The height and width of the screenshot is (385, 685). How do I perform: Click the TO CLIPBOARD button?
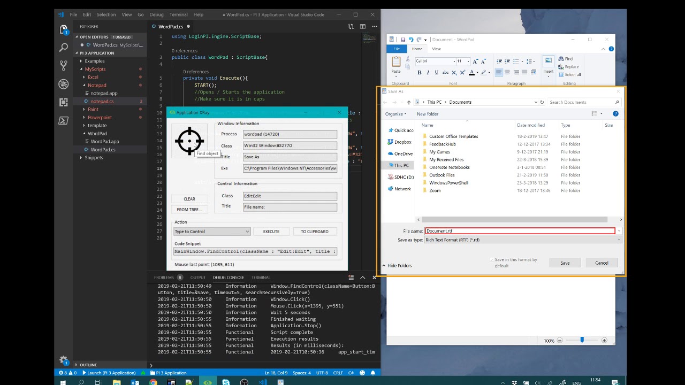pyautogui.click(x=315, y=232)
